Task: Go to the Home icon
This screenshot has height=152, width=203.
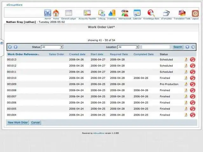Action: pos(56,13)
